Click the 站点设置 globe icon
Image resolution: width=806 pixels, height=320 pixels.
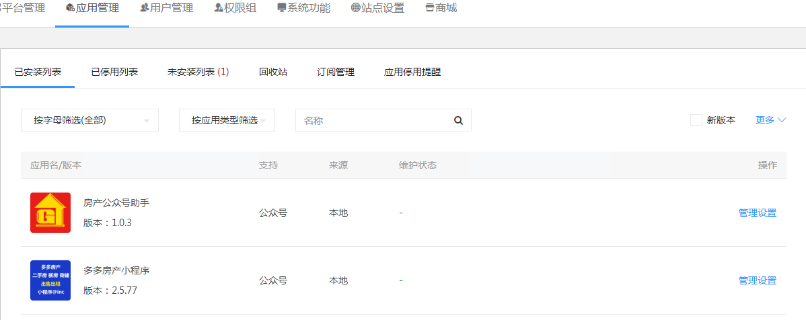pyautogui.click(x=356, y=7)
